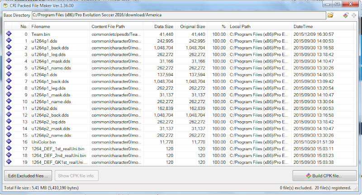This screenshot has height=195, width=362.
Task: Click the file icon for u1264p2_leg.dds row
Action: [9, 121]
